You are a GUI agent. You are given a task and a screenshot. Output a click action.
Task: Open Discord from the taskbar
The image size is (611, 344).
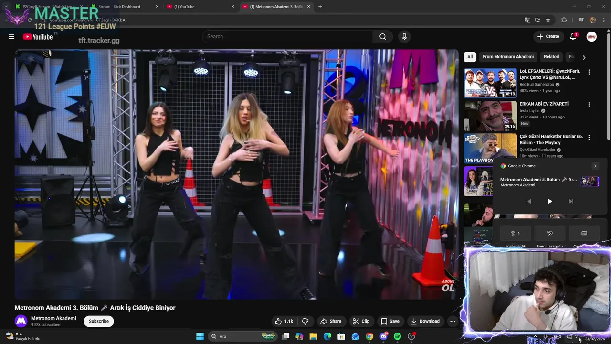coord(383,336)
